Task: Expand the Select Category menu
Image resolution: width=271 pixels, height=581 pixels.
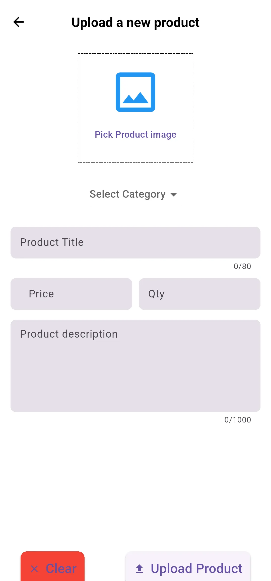Action: coord(128,194)
